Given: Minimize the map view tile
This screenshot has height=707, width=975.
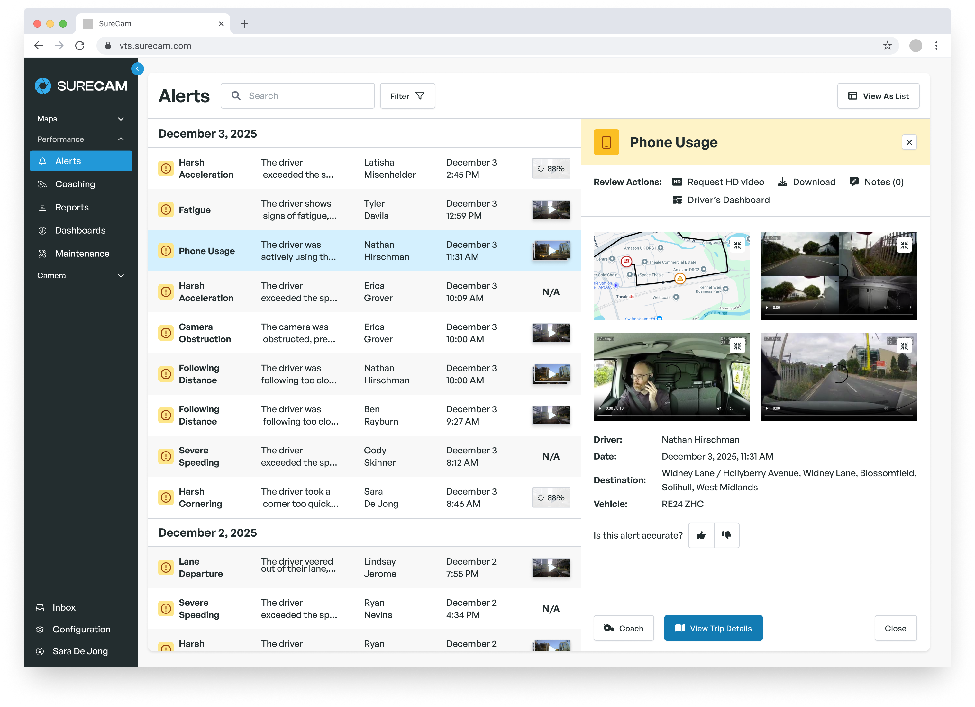Looking at the screenshot, I should click(x=737, y=245).
